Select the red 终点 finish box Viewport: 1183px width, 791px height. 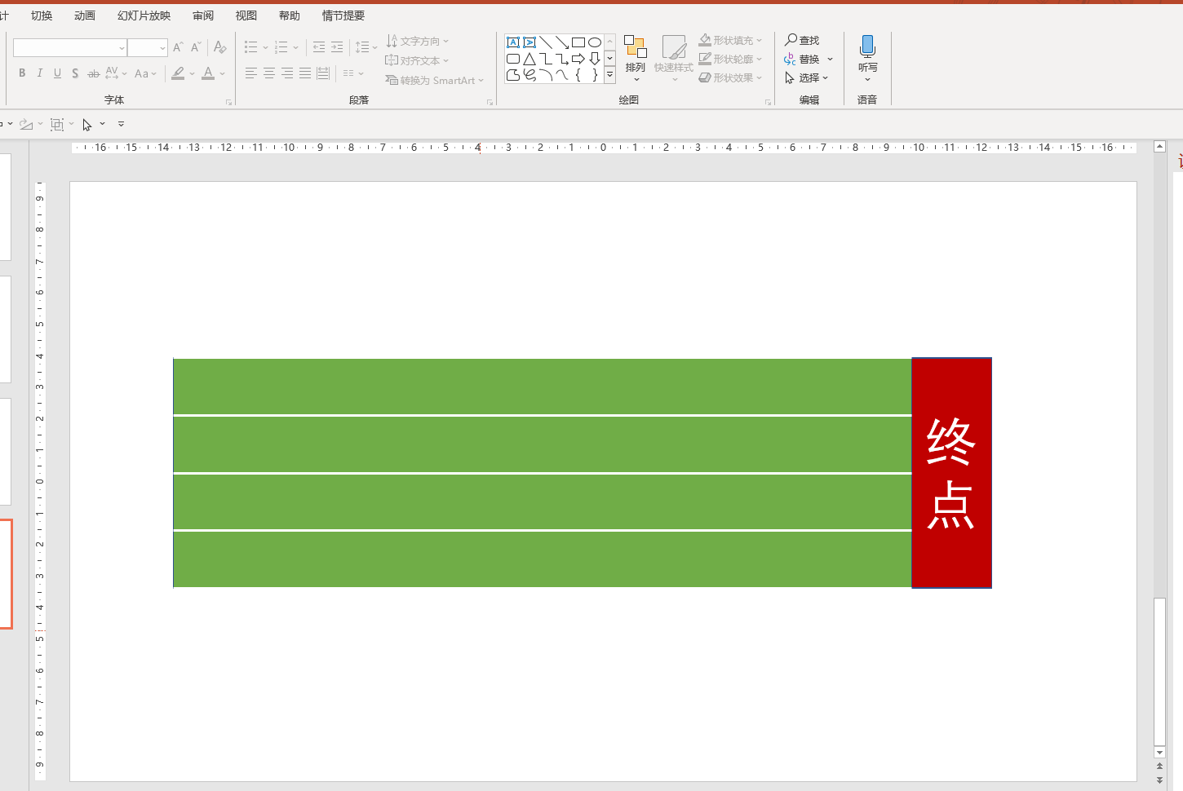(x=951, y=473)
